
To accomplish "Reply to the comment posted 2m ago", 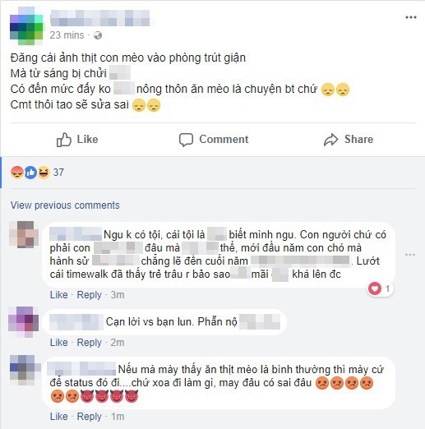I will coord(90,343).
